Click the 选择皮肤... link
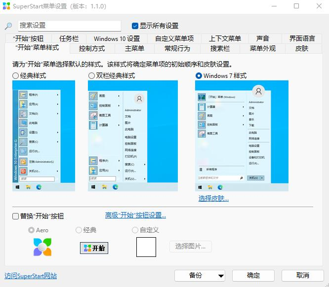The image size is (329, 287). pyautogui.click(x=213, y=198)
